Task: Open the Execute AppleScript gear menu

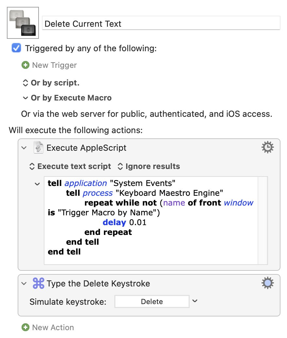Action: point(268,148)
